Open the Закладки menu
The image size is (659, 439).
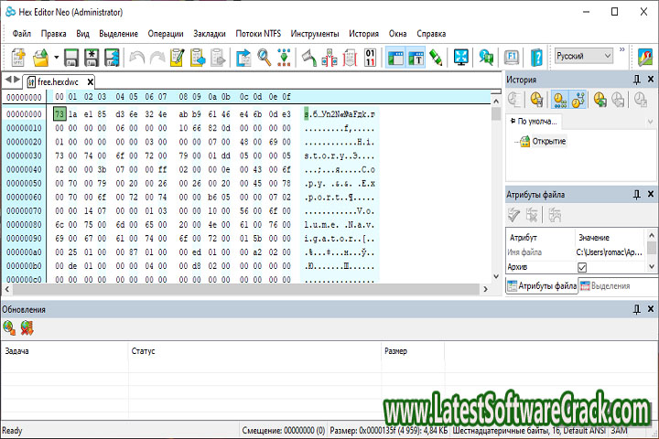coord(210,34)
